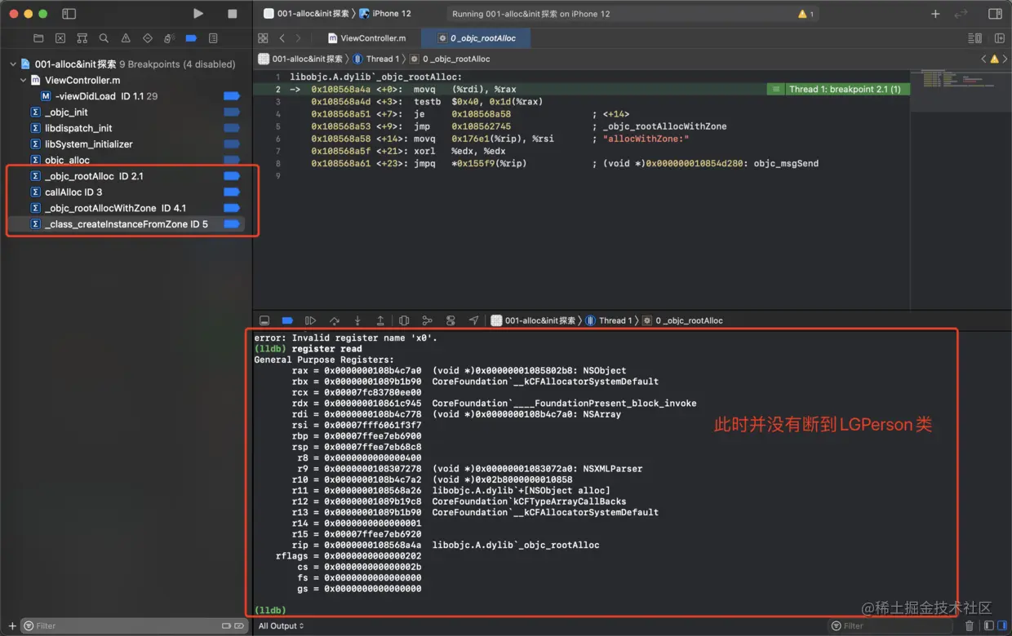This screenshot has height=636, width=1012.
Task: Click Simulate Location arrow icon
Action: [473, 320]
